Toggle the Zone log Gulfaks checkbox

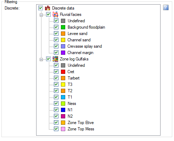coord(48,59)
